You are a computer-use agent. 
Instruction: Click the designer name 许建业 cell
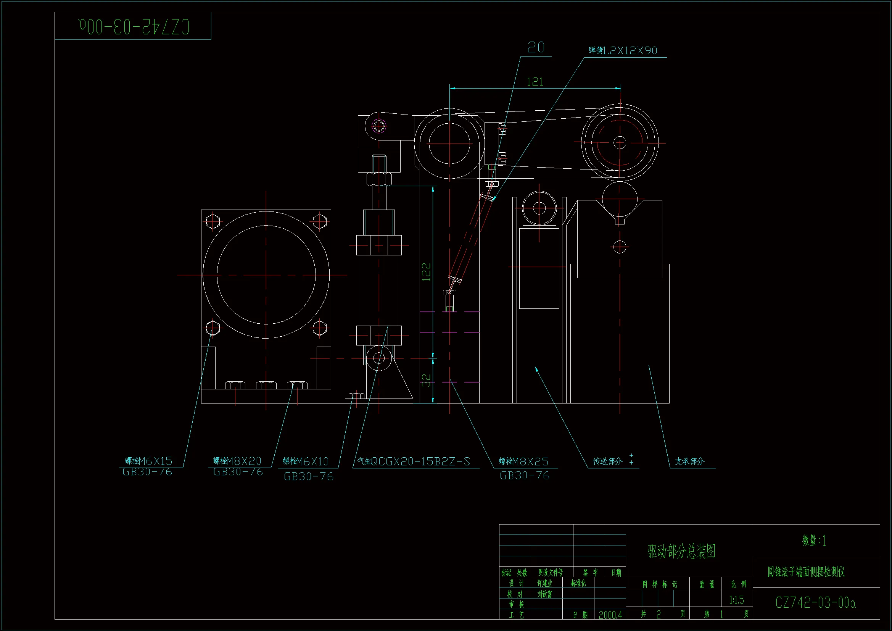tap(544, 583)
